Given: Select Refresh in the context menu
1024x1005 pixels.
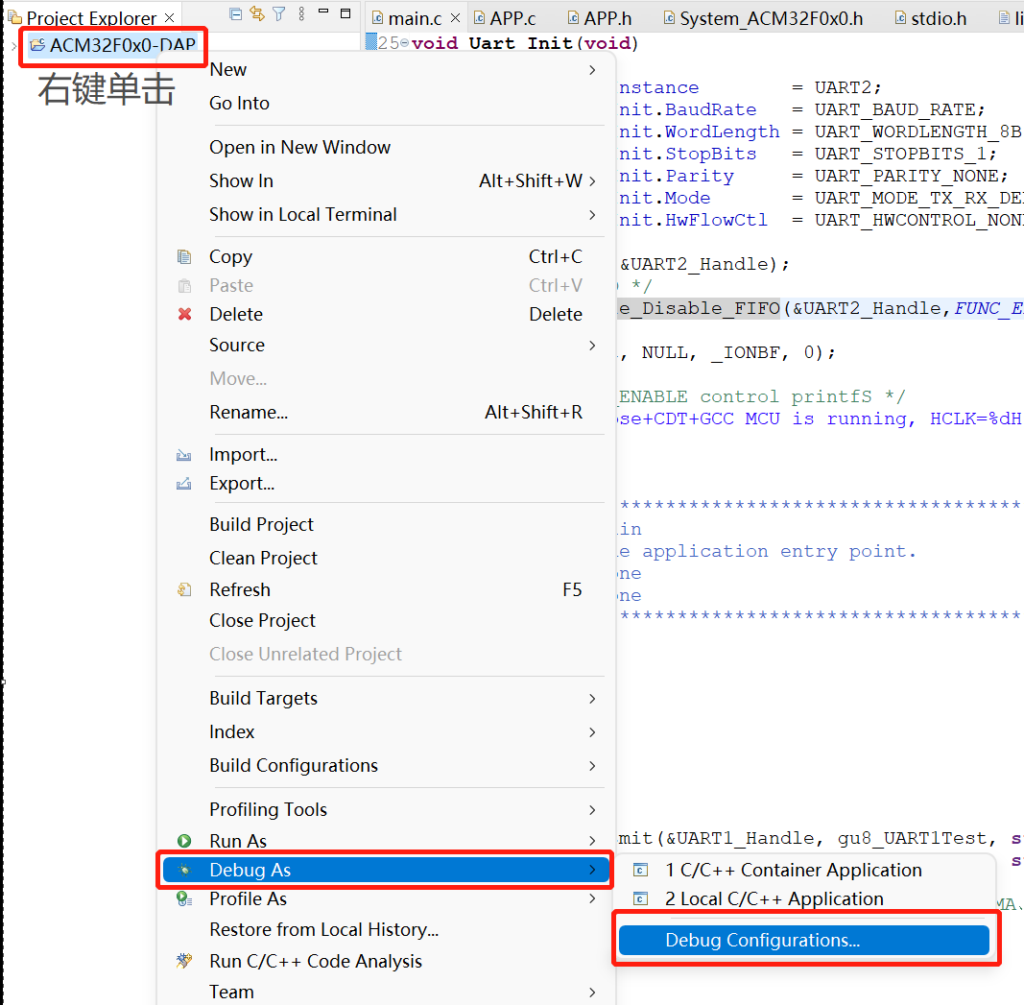Looking at the screenshot, I should (x=240, y=589).
